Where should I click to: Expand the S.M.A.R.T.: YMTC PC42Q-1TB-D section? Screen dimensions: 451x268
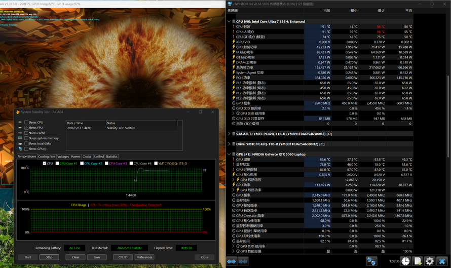[229, 134]
